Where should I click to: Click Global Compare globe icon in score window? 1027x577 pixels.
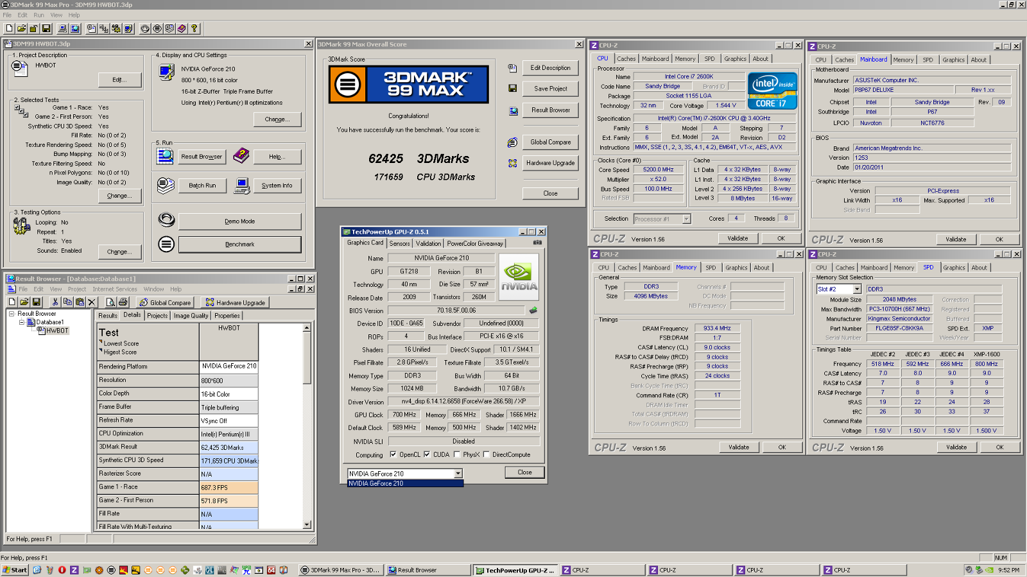(x=512, y=142)
